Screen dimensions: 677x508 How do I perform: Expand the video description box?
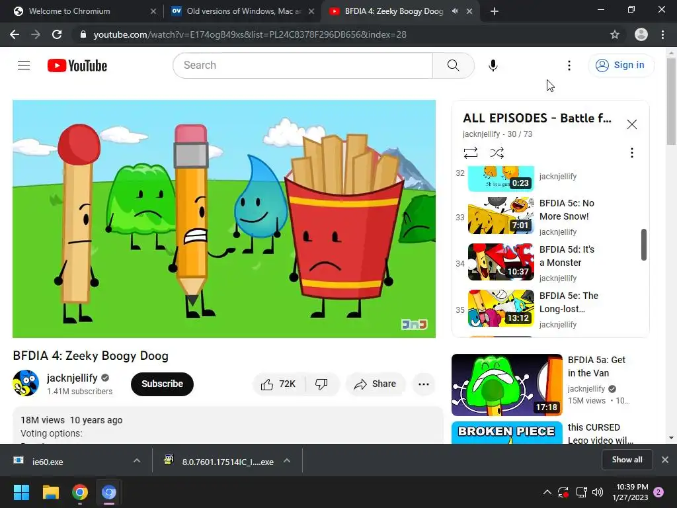point(227,426)
